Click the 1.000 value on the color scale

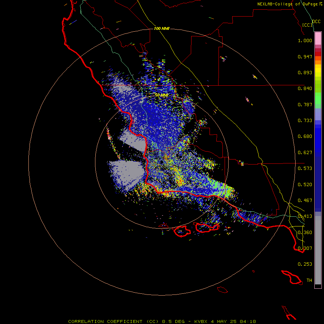click(305, 40)
